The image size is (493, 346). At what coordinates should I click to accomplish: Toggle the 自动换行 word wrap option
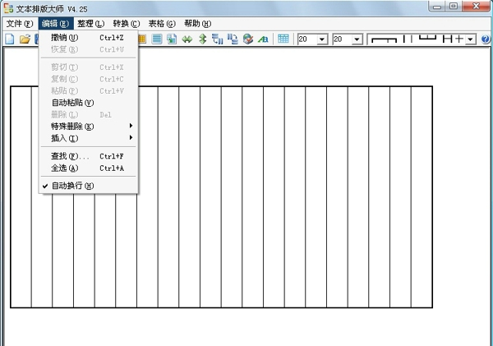(x=72, y=186)
